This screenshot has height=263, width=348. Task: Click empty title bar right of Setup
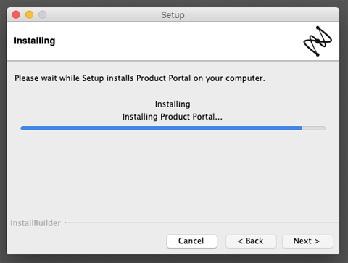click(x=261, y=14)
